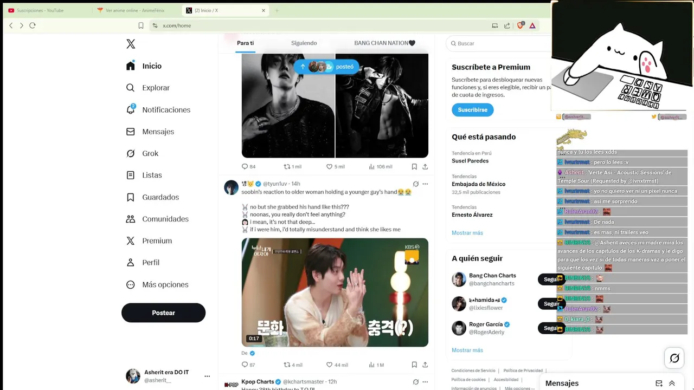Go back in browser toolbar
Screen dimensions: 694x390
11,25
